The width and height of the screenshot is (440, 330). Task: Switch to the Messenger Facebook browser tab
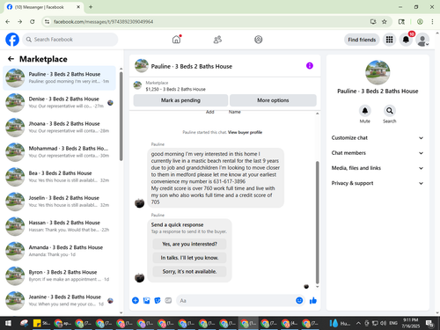point(44,7)
